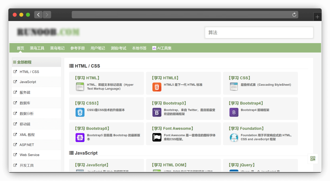Open a new browser tab
The image size is (330, 181).
click(x=317, y=17)
